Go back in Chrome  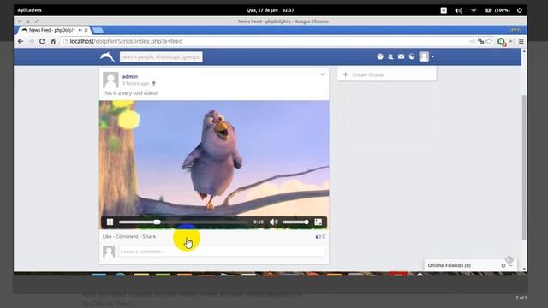[21, 41]
